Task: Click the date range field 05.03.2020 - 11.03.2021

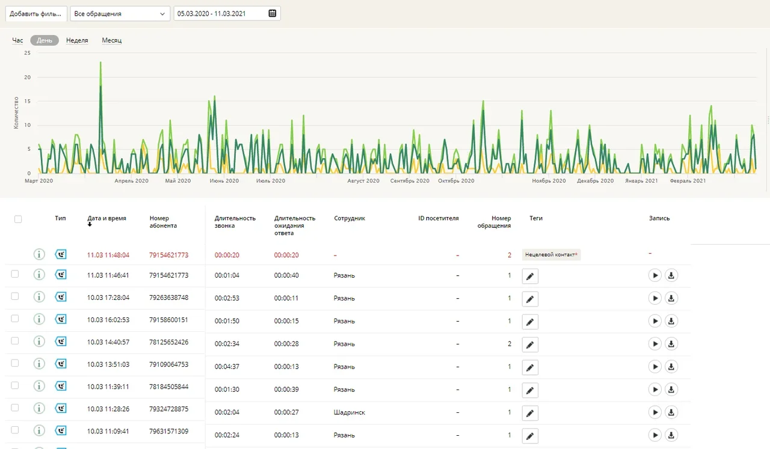Action: (x=220, y=14)
